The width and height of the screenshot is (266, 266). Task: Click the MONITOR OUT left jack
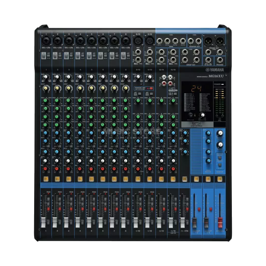191,41
